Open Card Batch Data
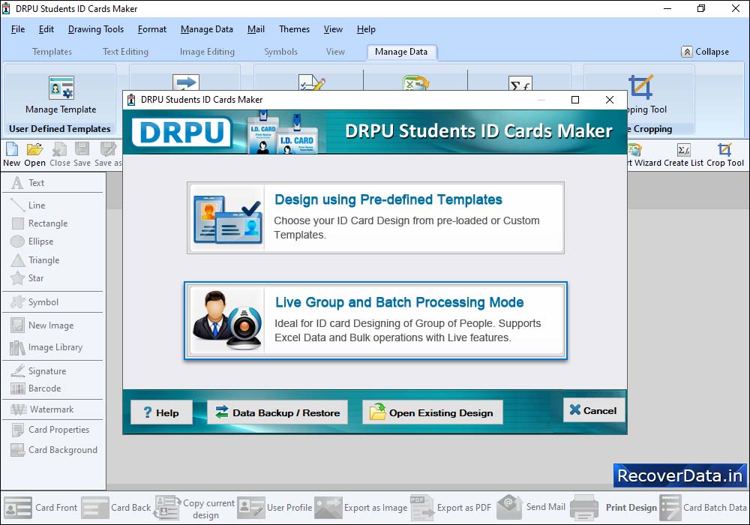 pyautogui.click(x=703, y=507)
